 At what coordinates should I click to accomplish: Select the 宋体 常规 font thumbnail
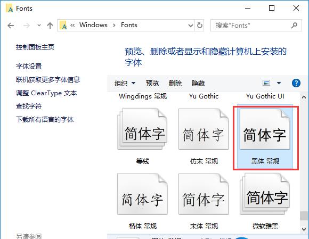point(204,194)
